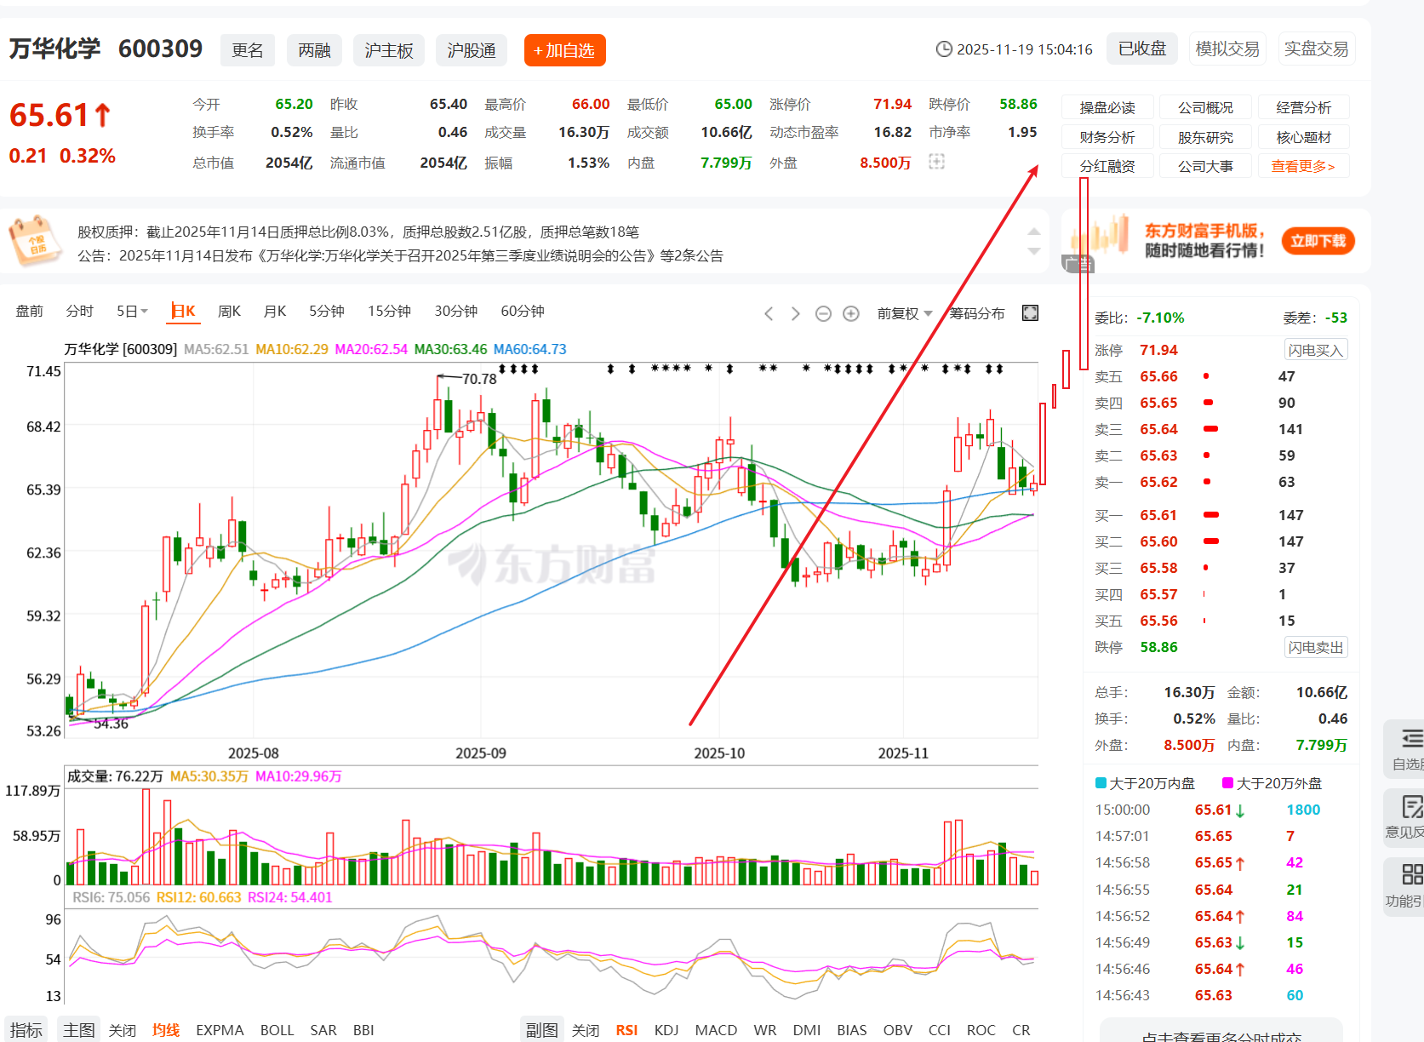Select 15分钟 chart tab
Viewport: 1424px width, 1042px height.
click(x=389, y=312)
